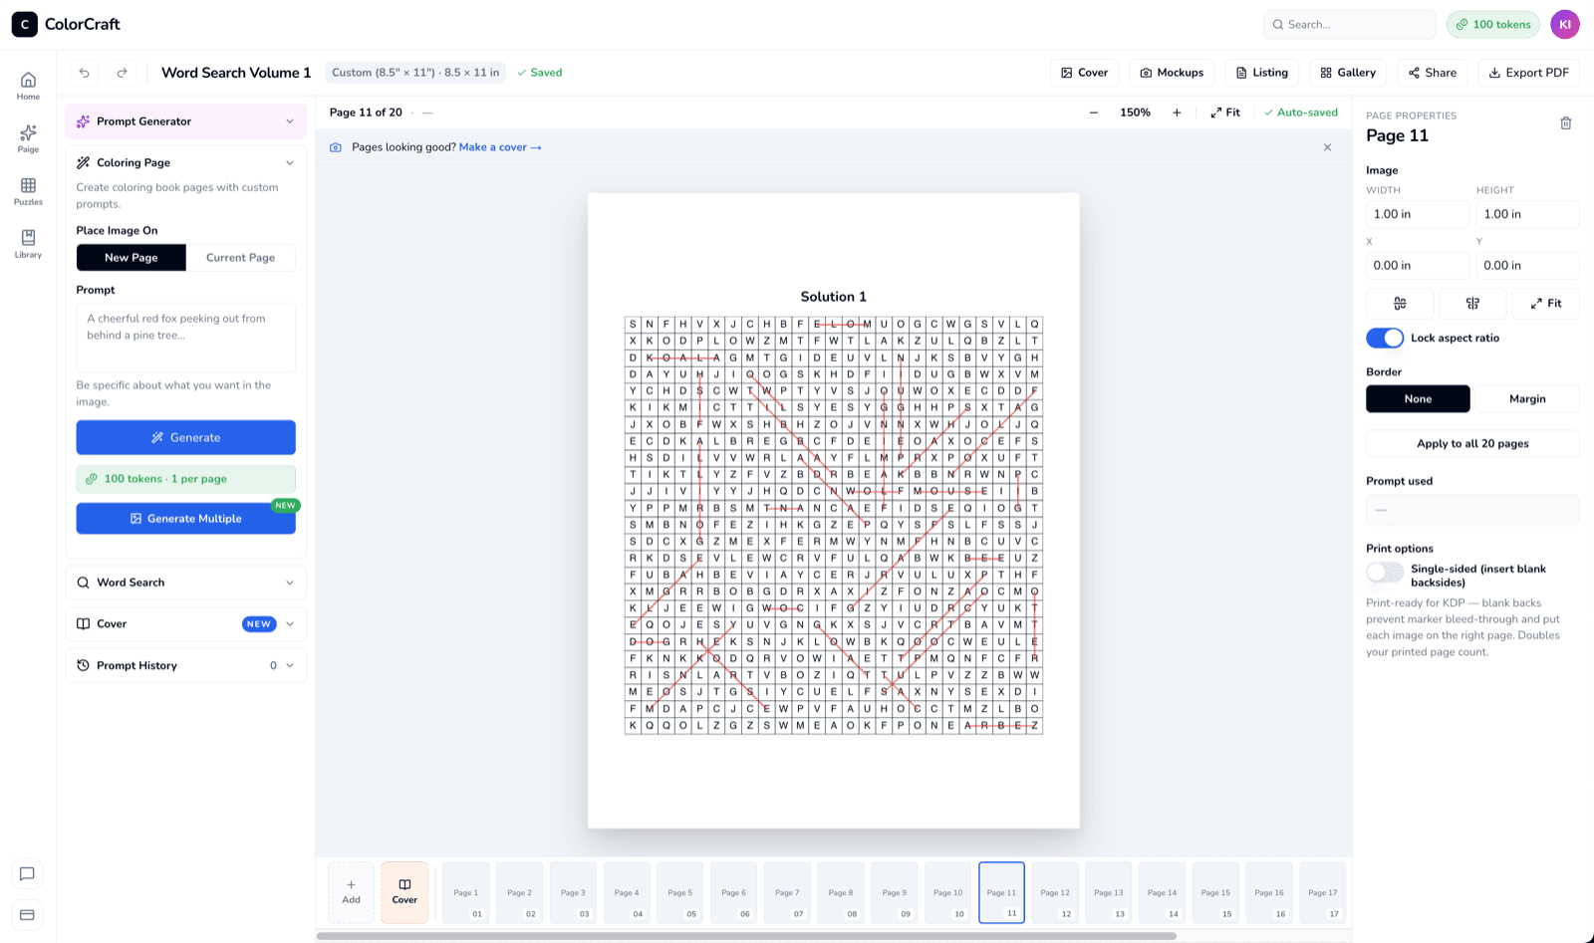The width and height of the screenshot is (1594, 943).
Task: Open the Library sidebar item
Action: pyautogui.click(x=28, y=244)
